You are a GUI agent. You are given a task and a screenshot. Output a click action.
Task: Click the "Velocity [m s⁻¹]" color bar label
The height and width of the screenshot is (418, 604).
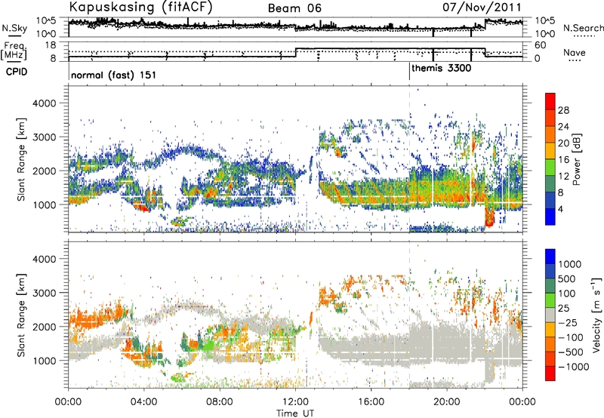point(596,315)
